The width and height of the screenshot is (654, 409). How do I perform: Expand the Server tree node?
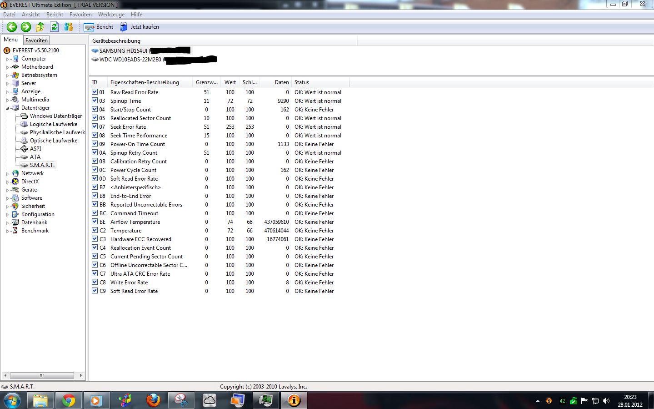click(x=7, y=84)
